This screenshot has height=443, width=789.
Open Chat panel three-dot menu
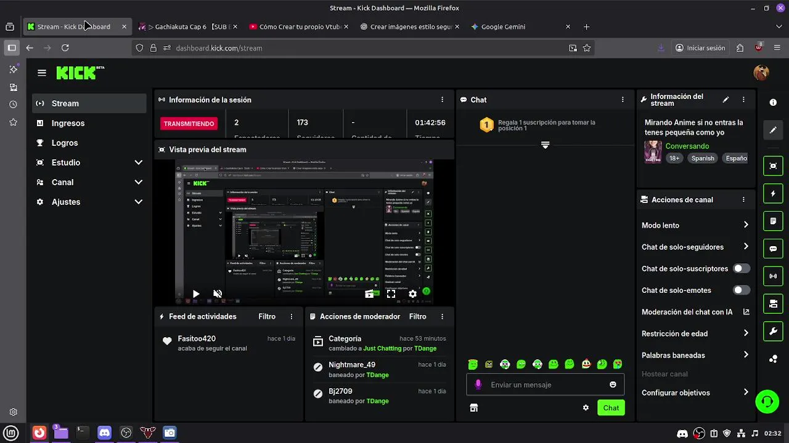pos(623,100)
